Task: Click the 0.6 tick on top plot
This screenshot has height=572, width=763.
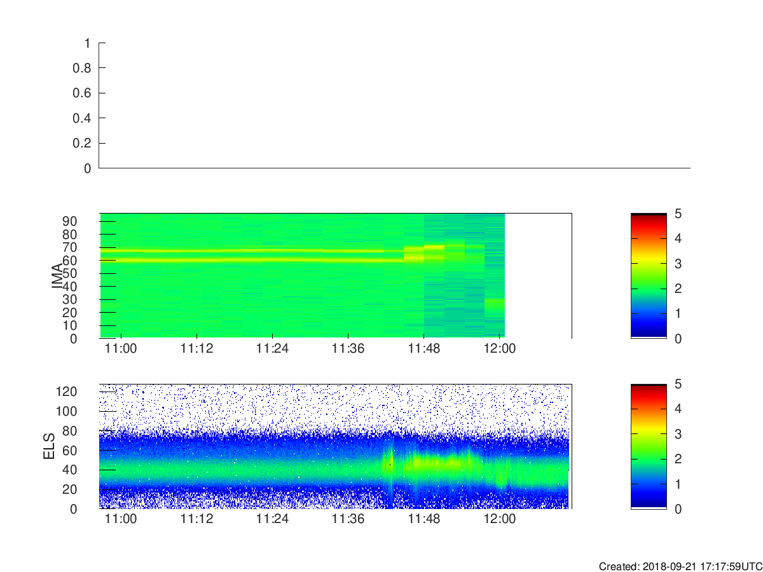Action: [x=82, y=93]
